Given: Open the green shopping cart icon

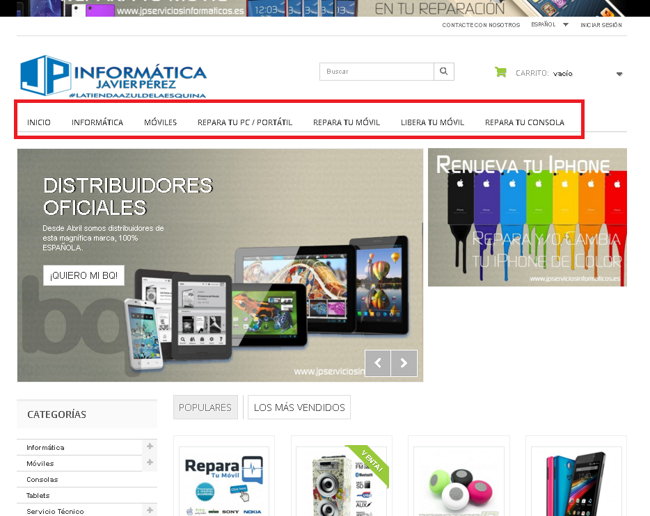Looking at the screenshot, I should point(500,72).
